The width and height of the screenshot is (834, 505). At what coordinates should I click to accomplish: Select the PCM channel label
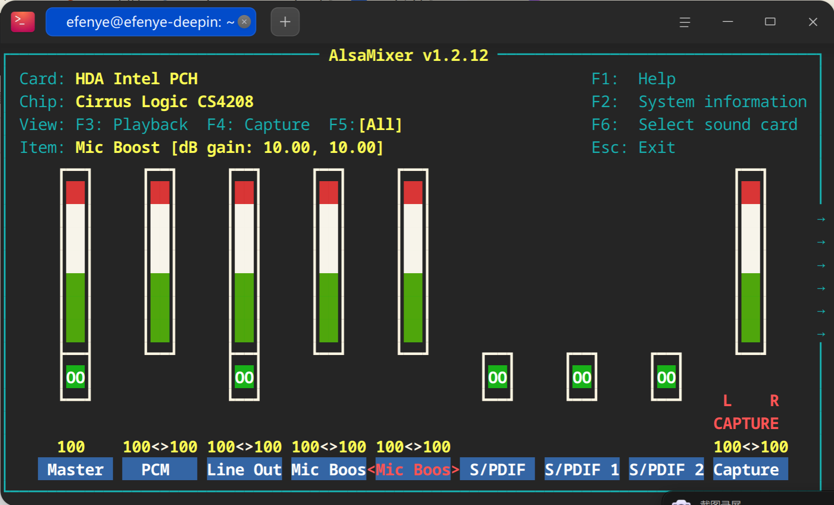pyautogui.click(x=160, y=469)
